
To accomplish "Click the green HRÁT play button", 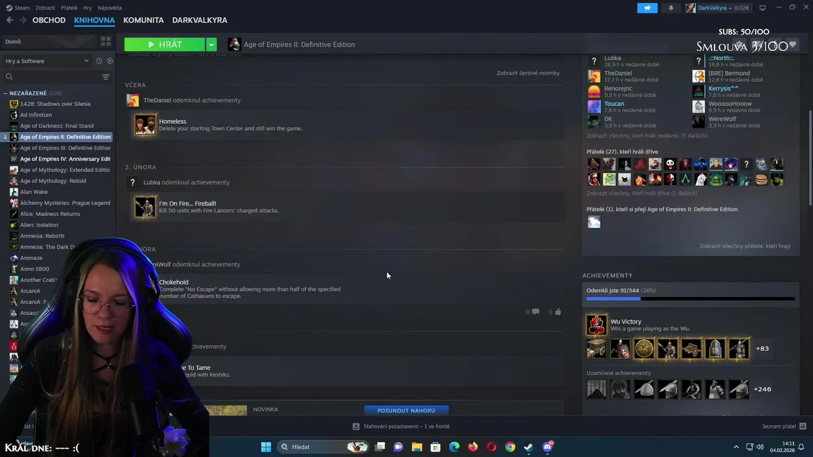I will [165, 44].
